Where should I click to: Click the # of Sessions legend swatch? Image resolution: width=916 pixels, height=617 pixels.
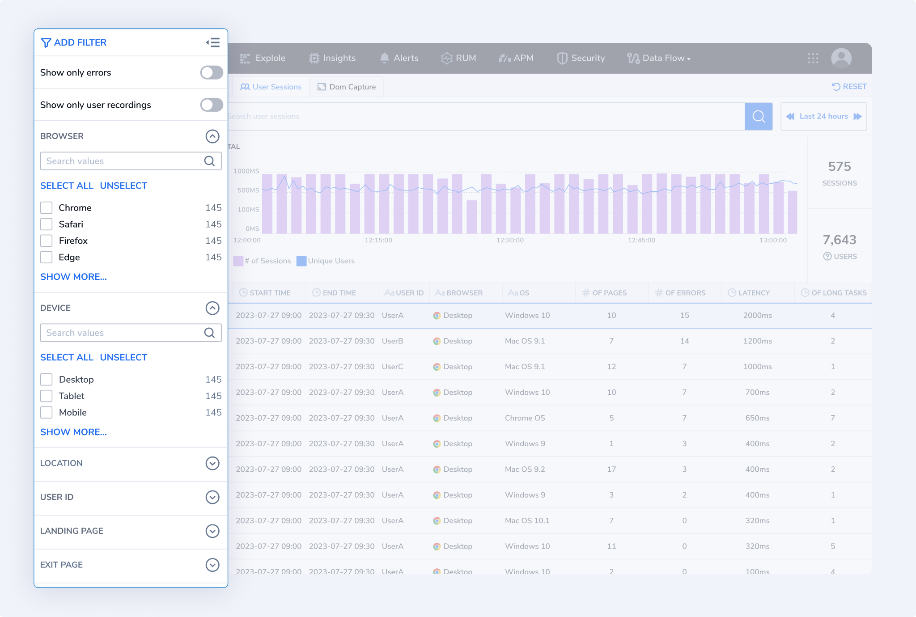238,261
